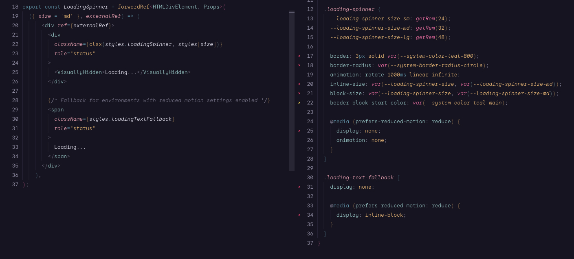Click the reduced motion fallback comment
Viewport: 574px width, 259px height.
coord(159,100)
